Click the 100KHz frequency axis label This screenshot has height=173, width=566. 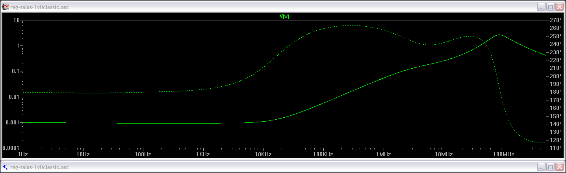click(323, 155)
